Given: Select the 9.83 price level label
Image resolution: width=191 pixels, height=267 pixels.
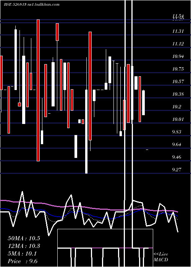Looking at the screenshot, I should point(177,132).
